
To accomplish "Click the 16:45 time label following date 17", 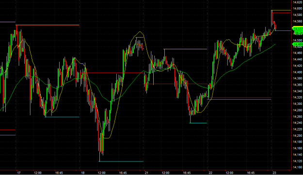I will [59, 173].
